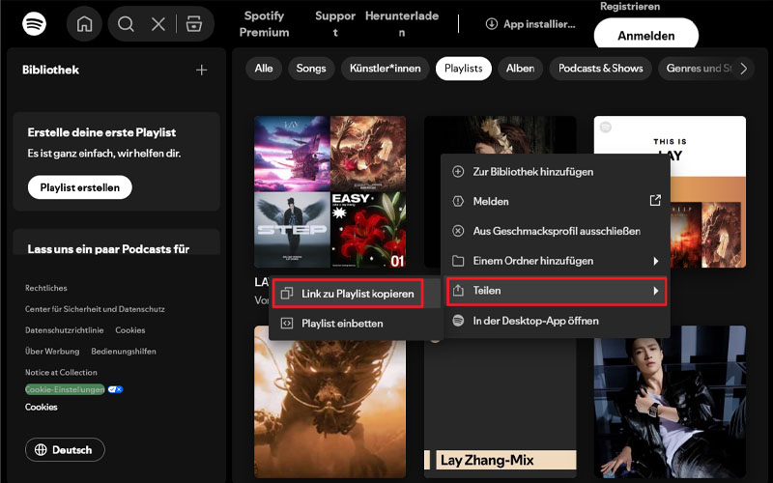
Task: Click the Registrieren link
Action: [630, 7]
